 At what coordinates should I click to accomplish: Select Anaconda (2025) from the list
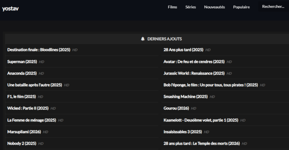[22, 73]
